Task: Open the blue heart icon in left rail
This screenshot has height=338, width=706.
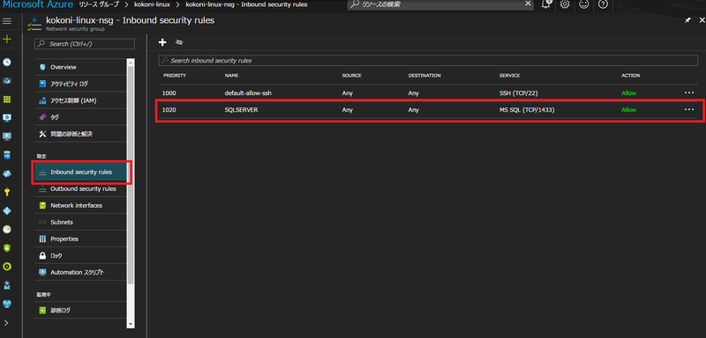Action: [7, 304]
